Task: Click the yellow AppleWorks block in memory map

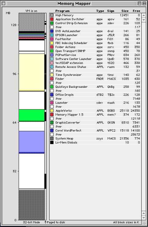Action: tap(32, 72)
